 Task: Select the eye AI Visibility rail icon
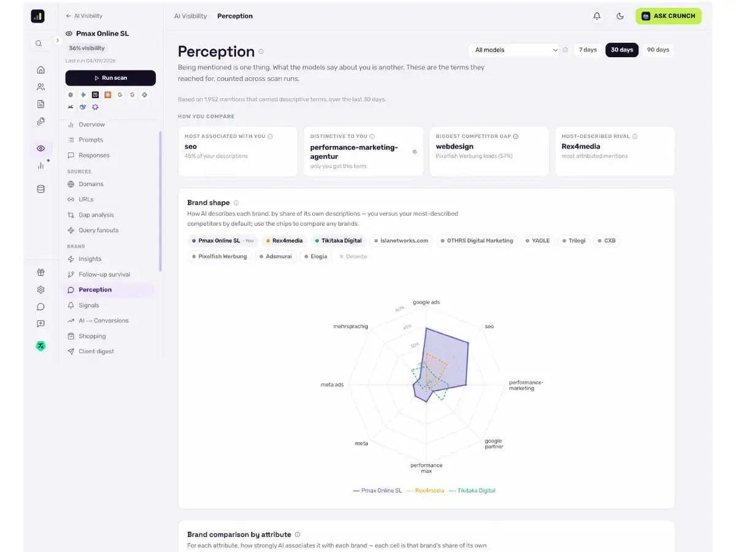coord(40,148)
